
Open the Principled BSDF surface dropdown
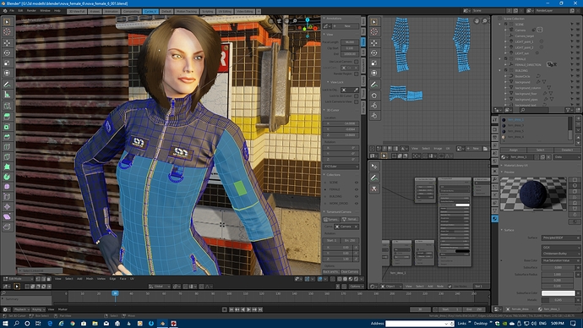[560, 238]
